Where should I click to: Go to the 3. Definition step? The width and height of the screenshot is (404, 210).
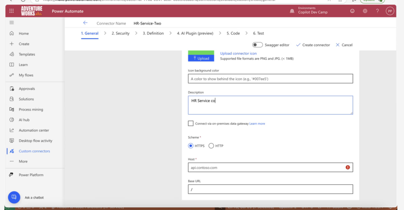(153, 34)
